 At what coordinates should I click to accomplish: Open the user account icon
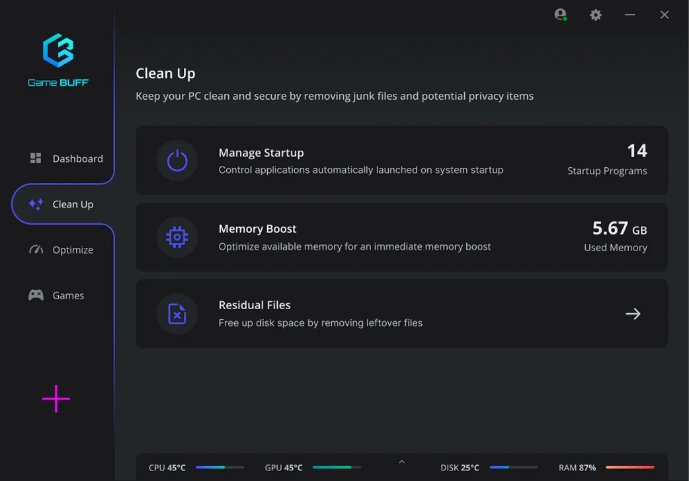(x=560, y=15)
